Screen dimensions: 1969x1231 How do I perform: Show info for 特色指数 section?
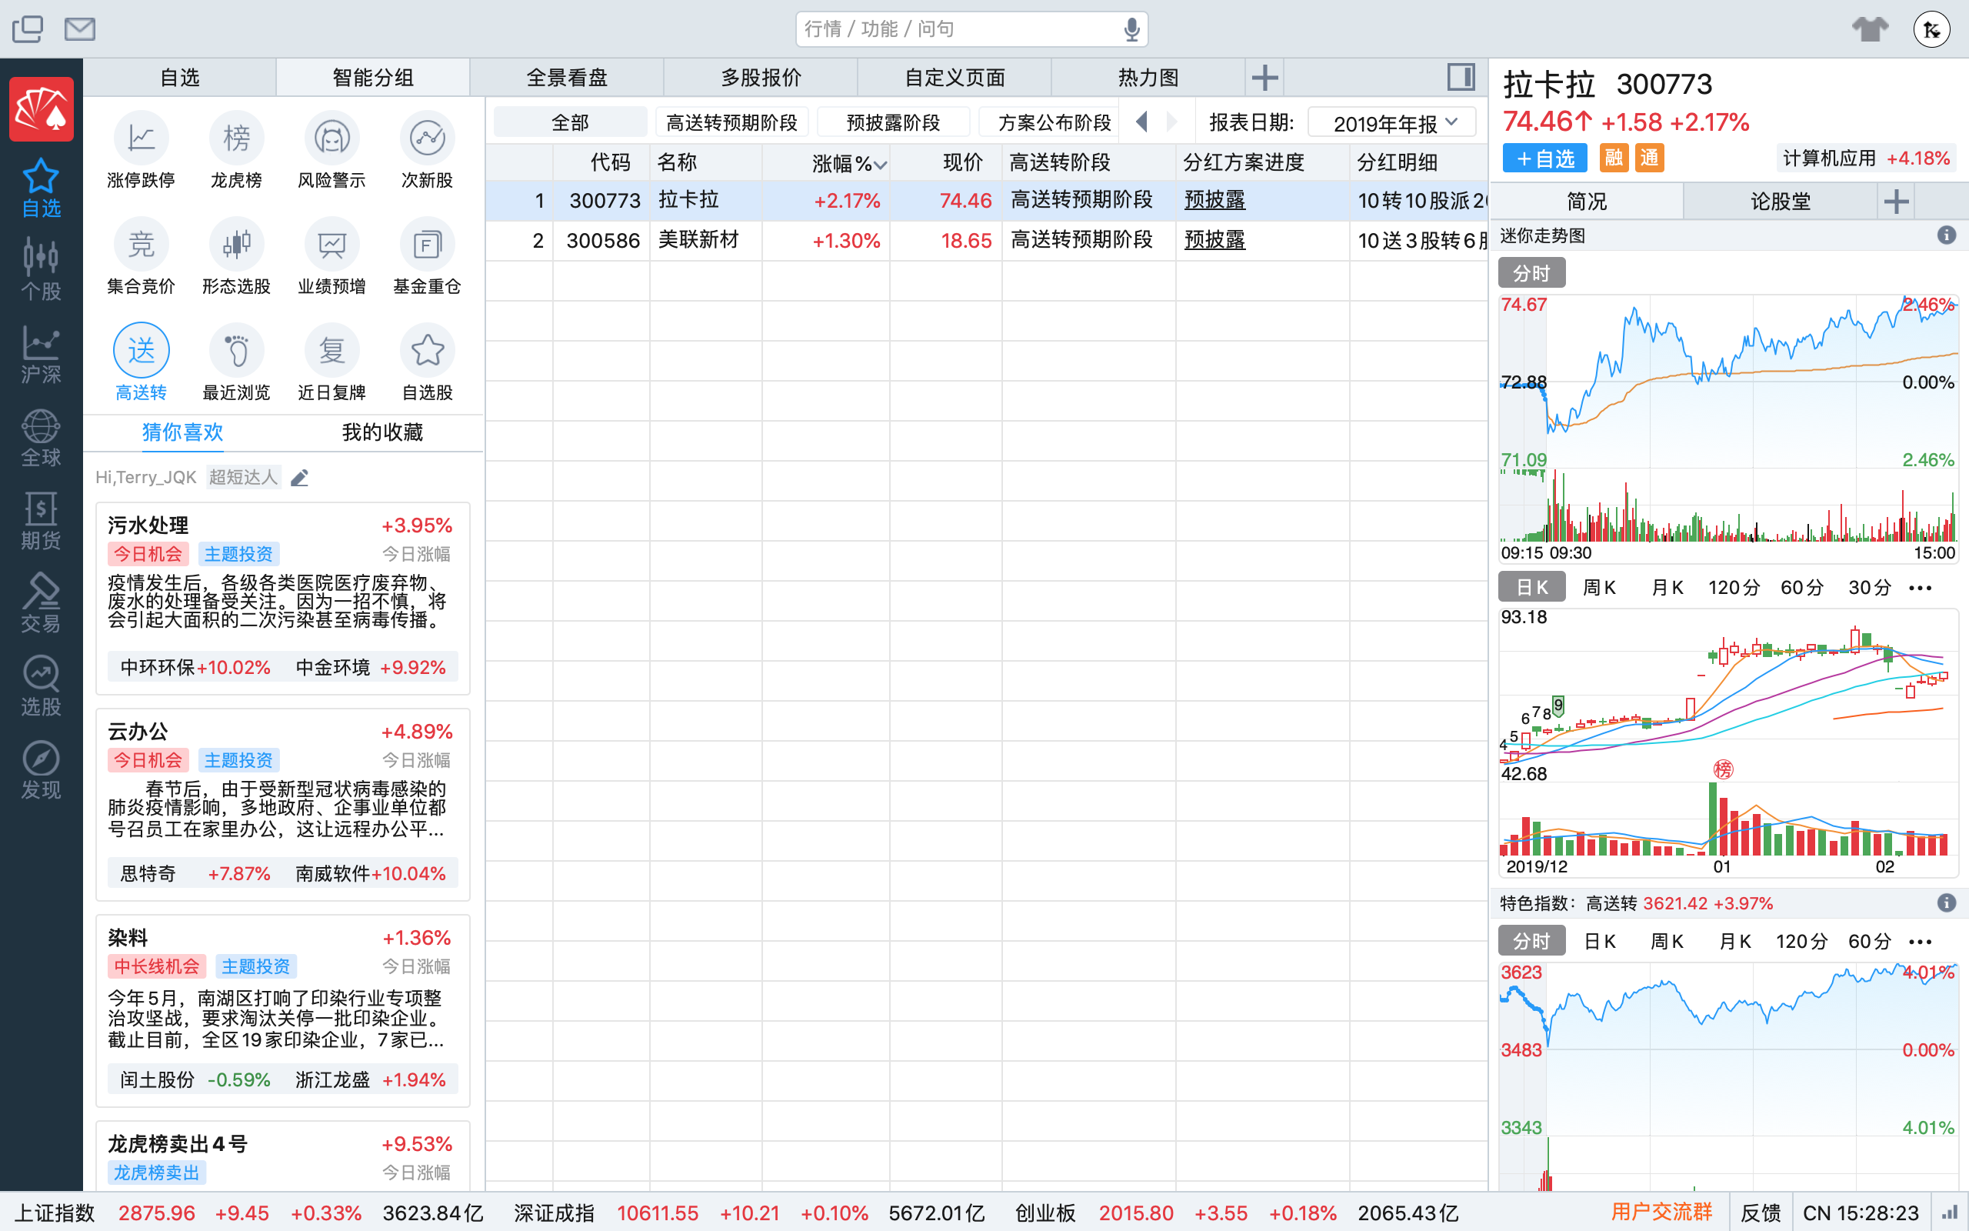tap(1946, 902)
